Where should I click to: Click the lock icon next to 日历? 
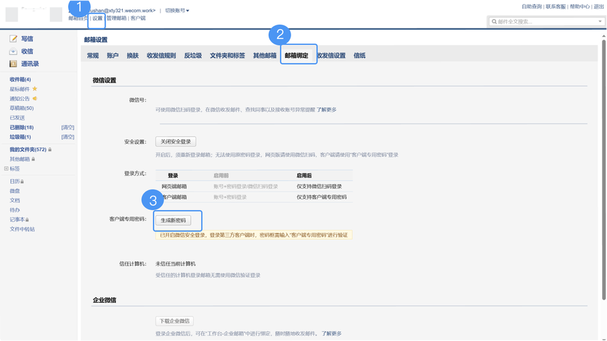(x=23, y=181)
